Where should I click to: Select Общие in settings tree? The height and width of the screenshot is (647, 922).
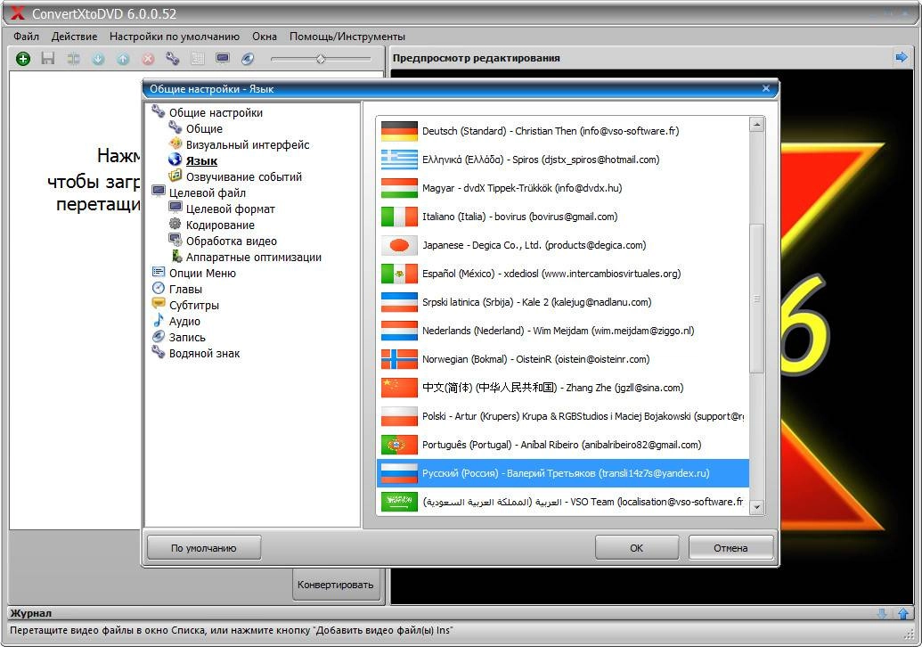(204, 128)
